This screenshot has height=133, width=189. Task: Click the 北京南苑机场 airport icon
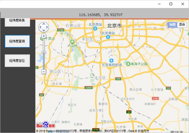(x=111, y=60)
